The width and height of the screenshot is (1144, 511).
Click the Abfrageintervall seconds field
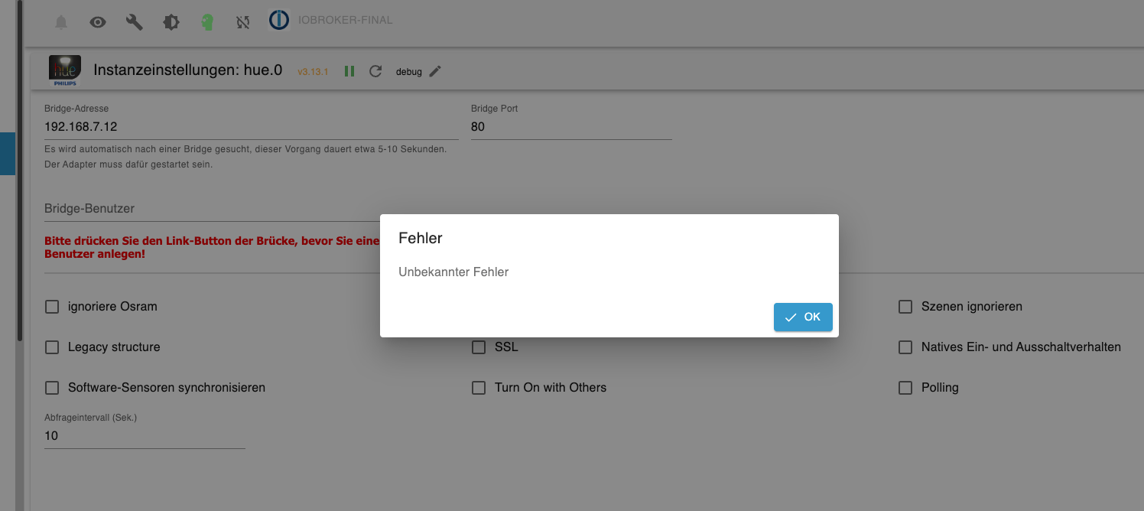coord(144,436)
